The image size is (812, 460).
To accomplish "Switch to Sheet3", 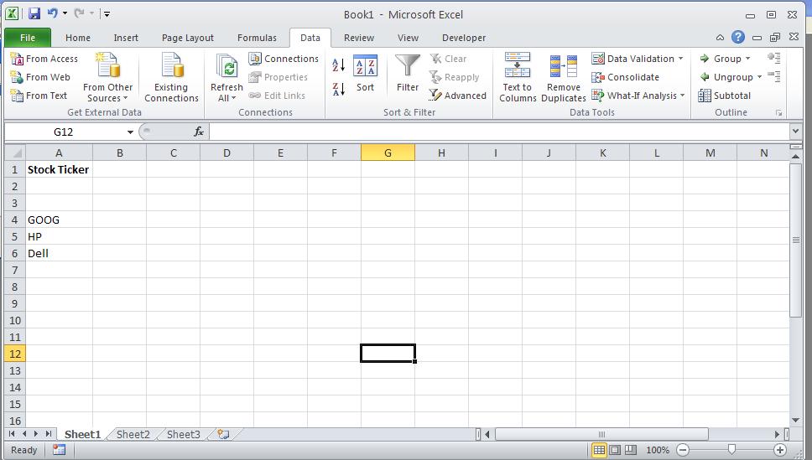I will [x=184, y=435].
